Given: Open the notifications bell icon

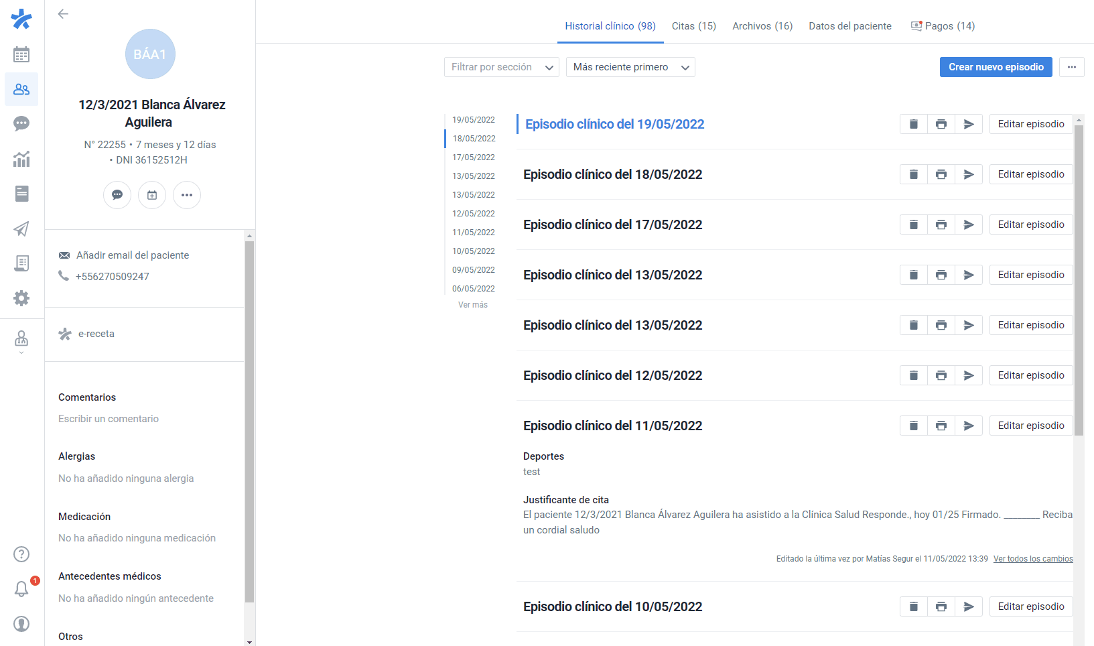Looking at the screenshot, I should click(21, 589).
